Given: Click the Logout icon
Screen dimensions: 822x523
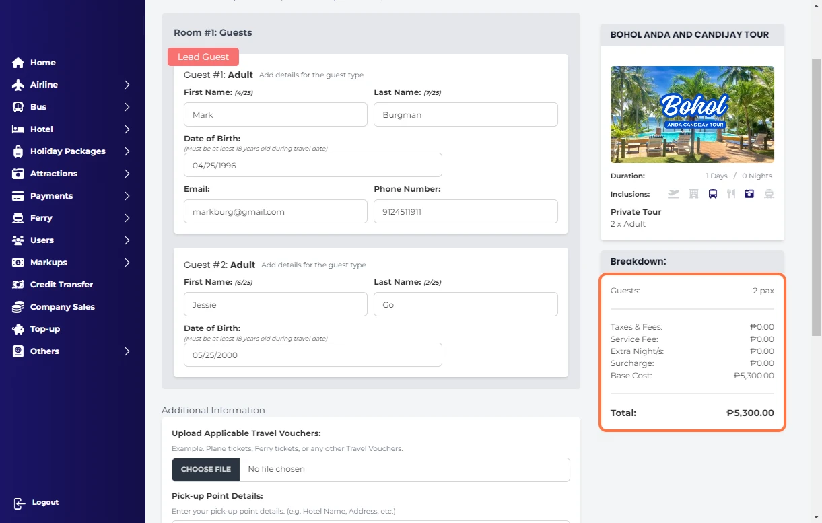Looking at the screenshot, I should [x=20, y=503].
